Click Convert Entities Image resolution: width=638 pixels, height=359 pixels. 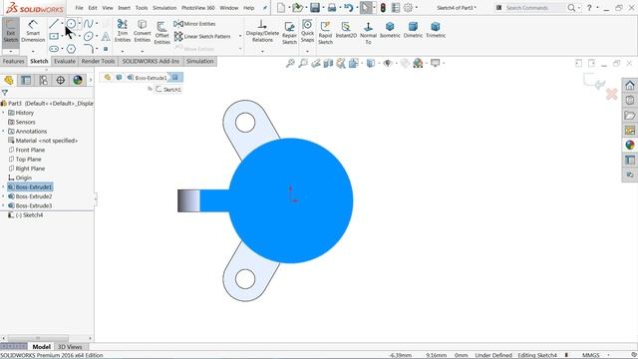click(x=142, y=31)
